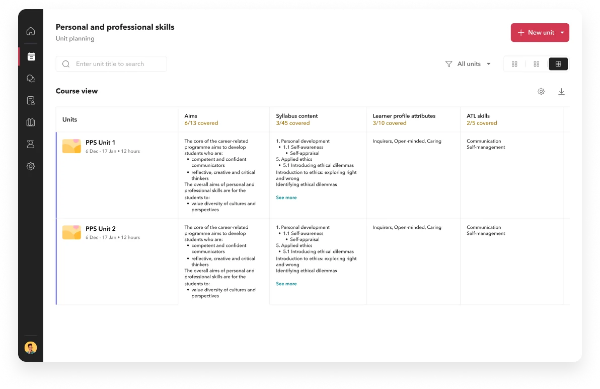Download the course view
This screenshot has height=389, width=600.
561,91
